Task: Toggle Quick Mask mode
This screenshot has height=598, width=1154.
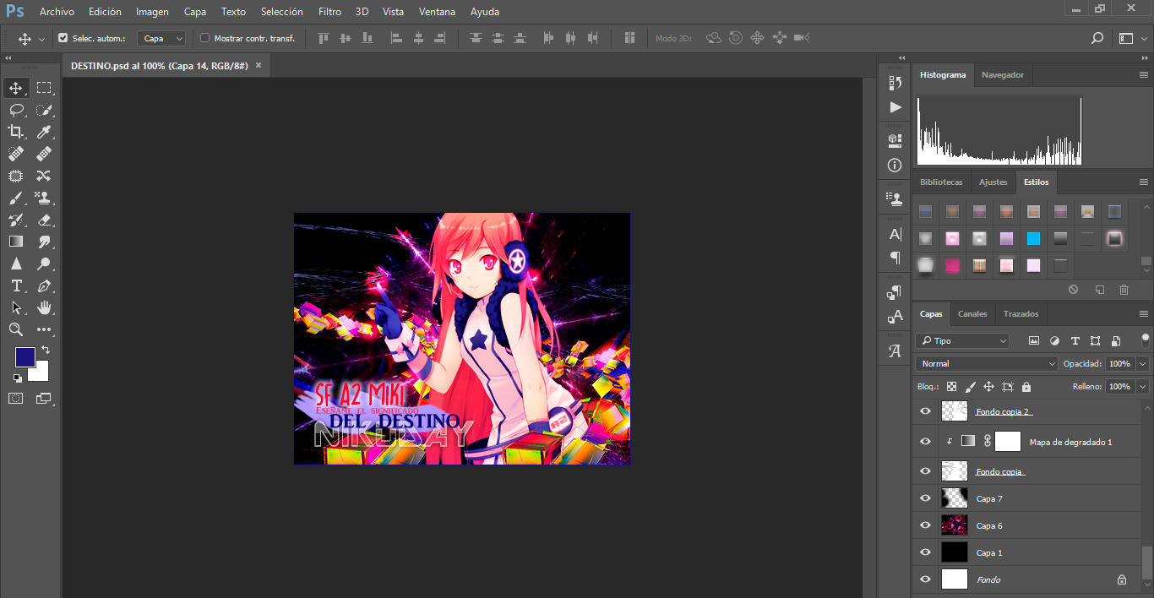Action: point(16,398)
